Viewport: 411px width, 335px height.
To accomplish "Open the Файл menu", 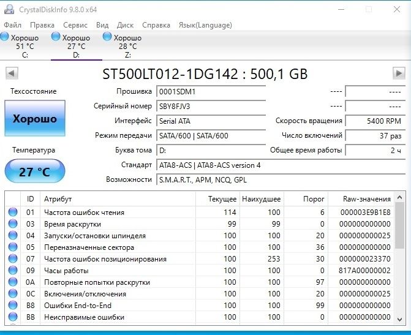I will (13, 25).
